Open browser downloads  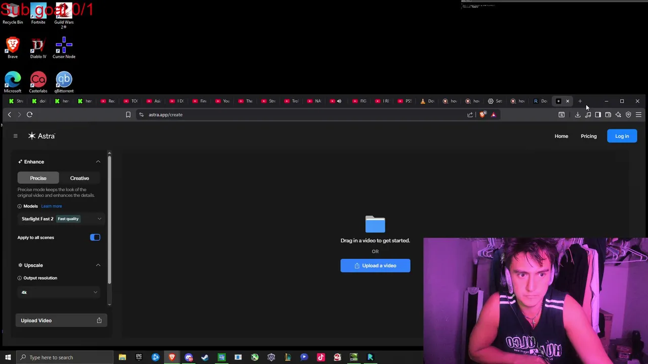tap(578, 115)
